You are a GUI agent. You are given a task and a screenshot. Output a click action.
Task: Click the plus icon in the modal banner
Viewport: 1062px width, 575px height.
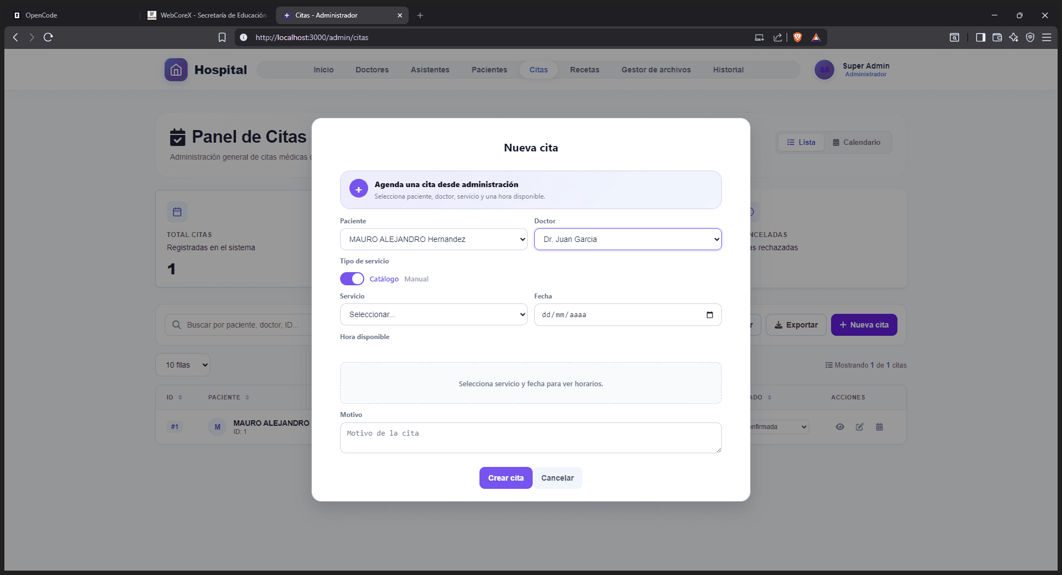pos(359,189)
